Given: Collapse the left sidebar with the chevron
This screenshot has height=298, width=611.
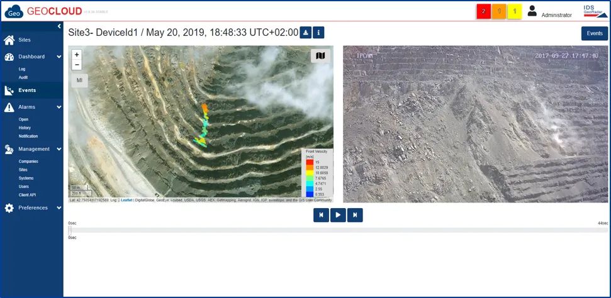Looking at the screenshot, I should pos(59,26).
